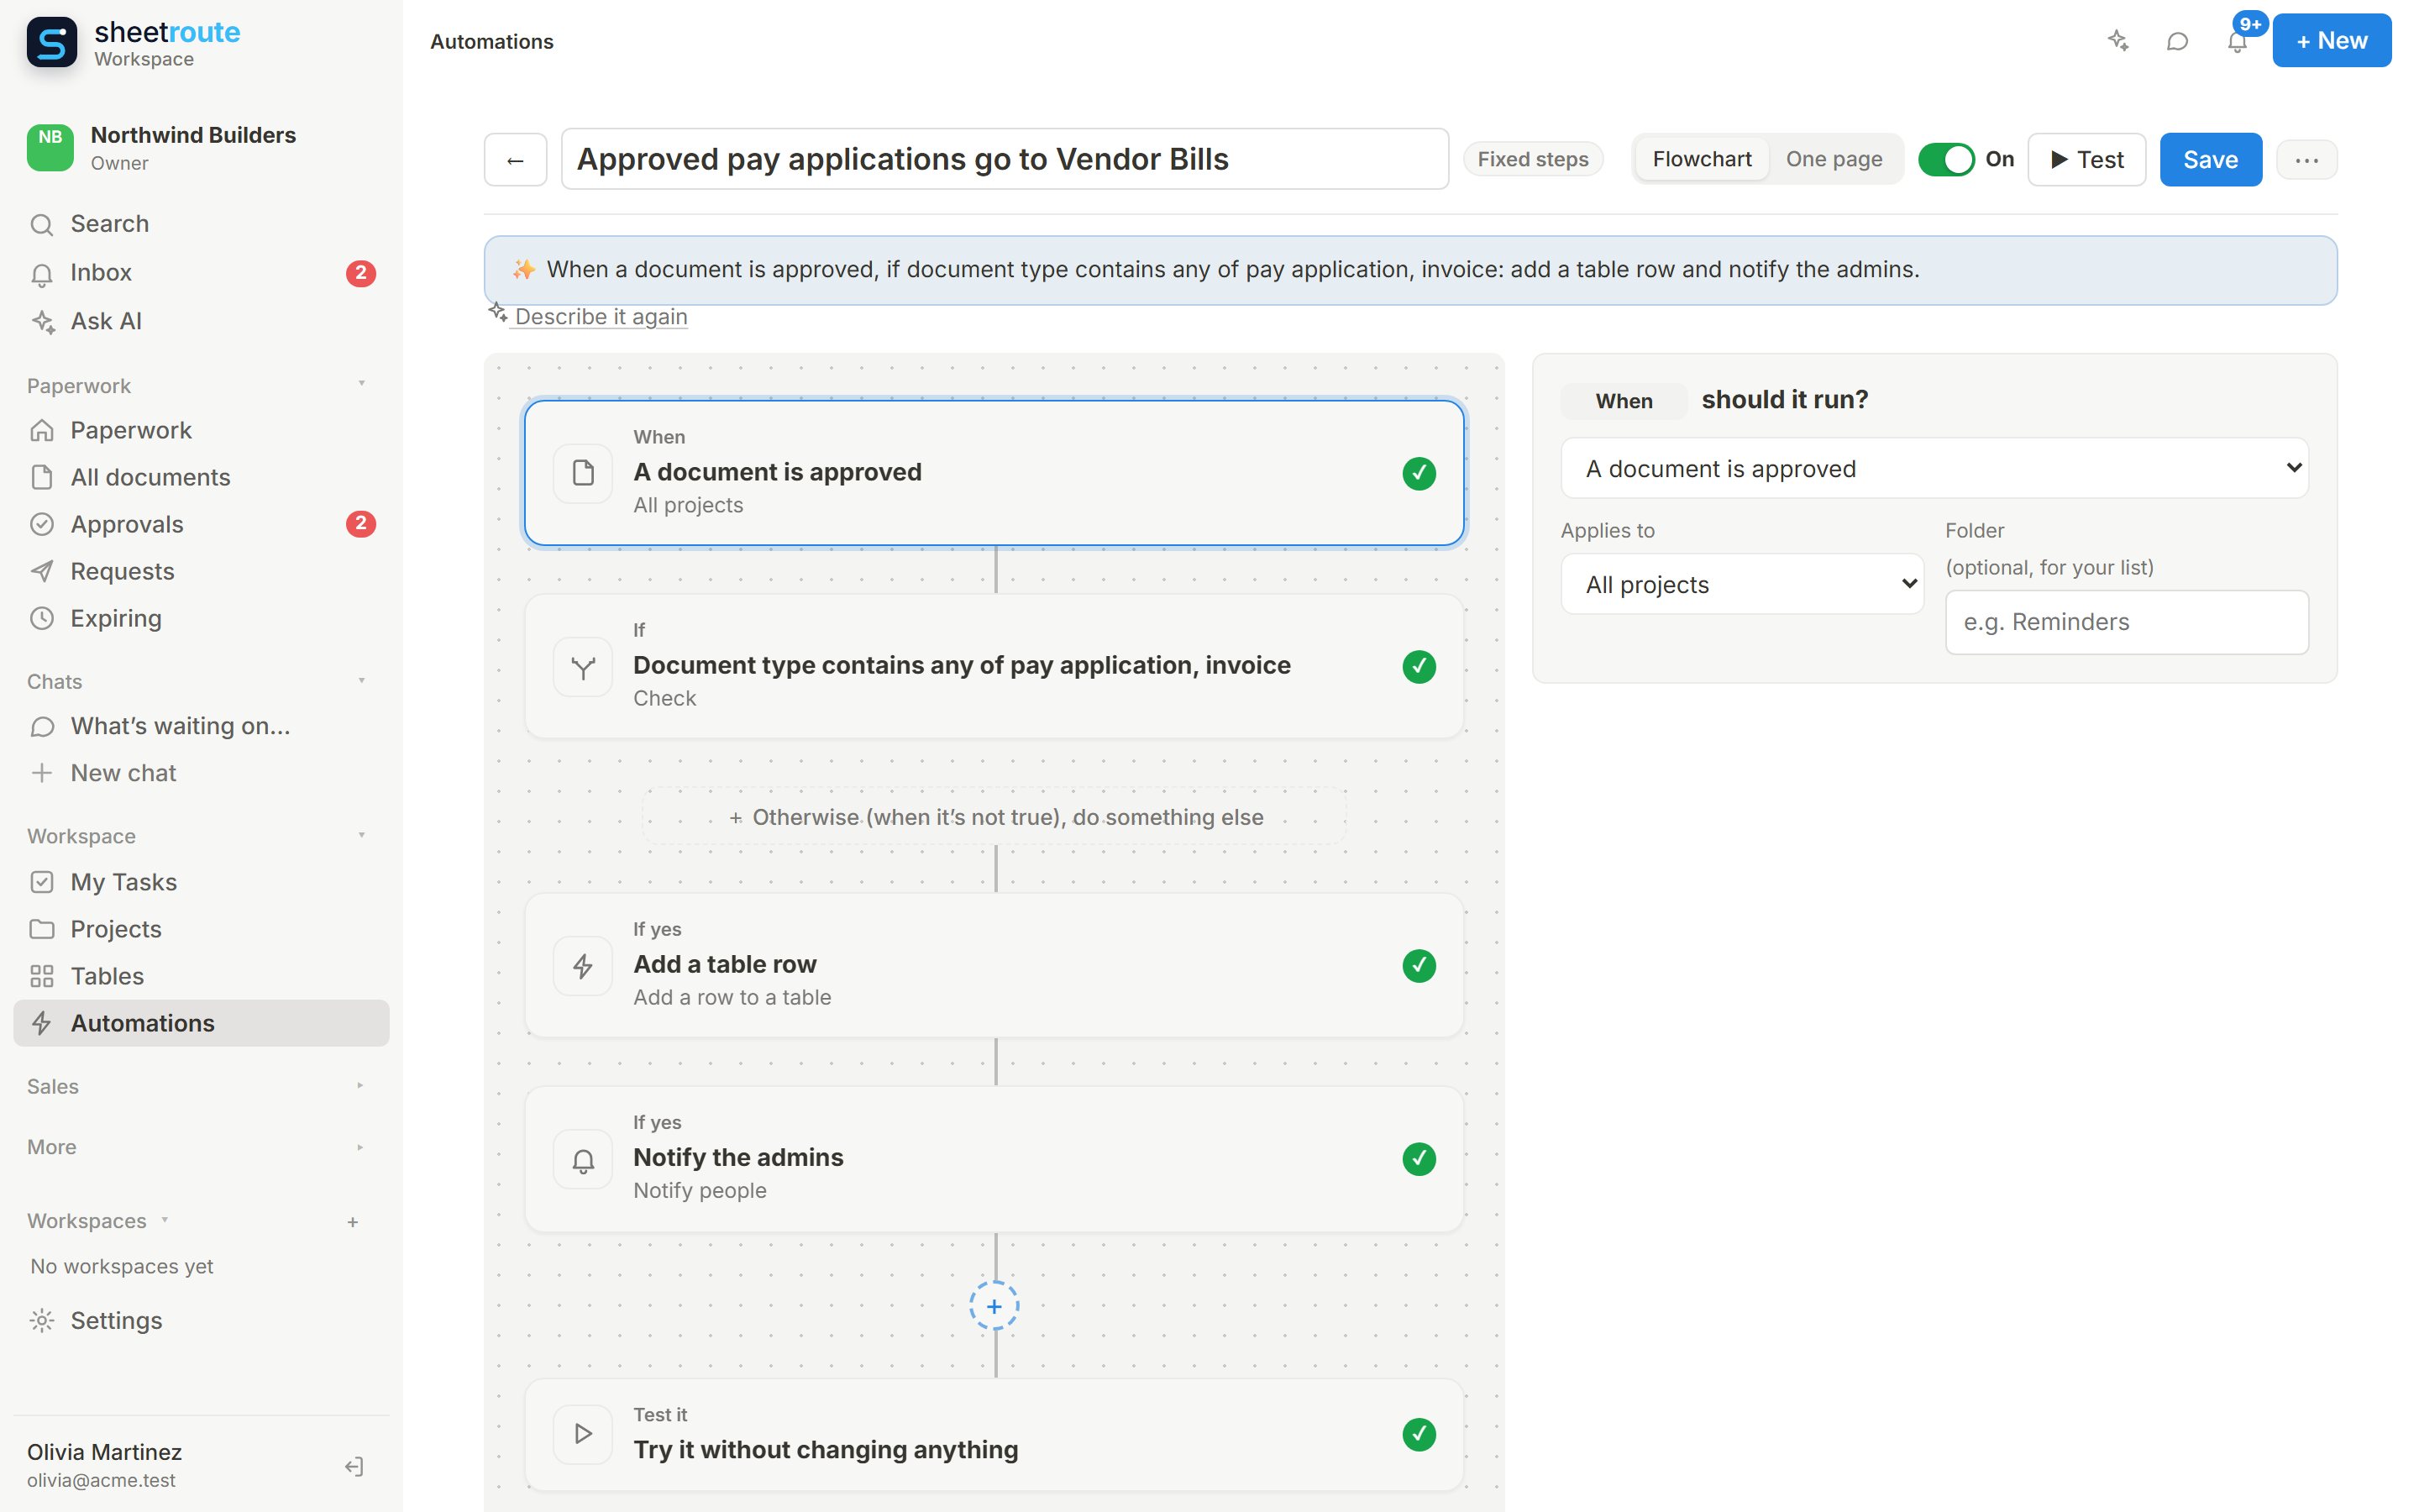Click the document icon in When step
The image size is (2419, 1512).
(x=583, y=473)
